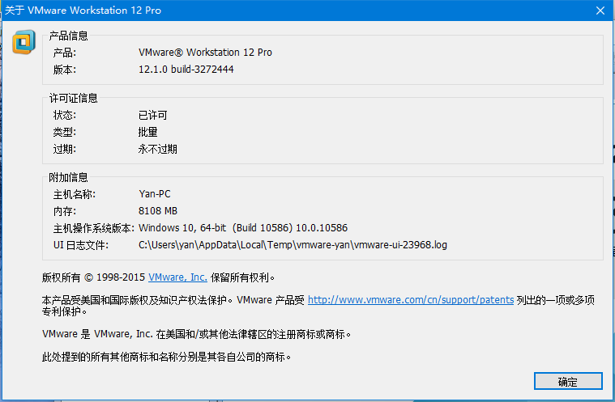Click the copyright 版权所有 © 1998-2015 text
Screen dimensions: 615x402
coord(93,277)
